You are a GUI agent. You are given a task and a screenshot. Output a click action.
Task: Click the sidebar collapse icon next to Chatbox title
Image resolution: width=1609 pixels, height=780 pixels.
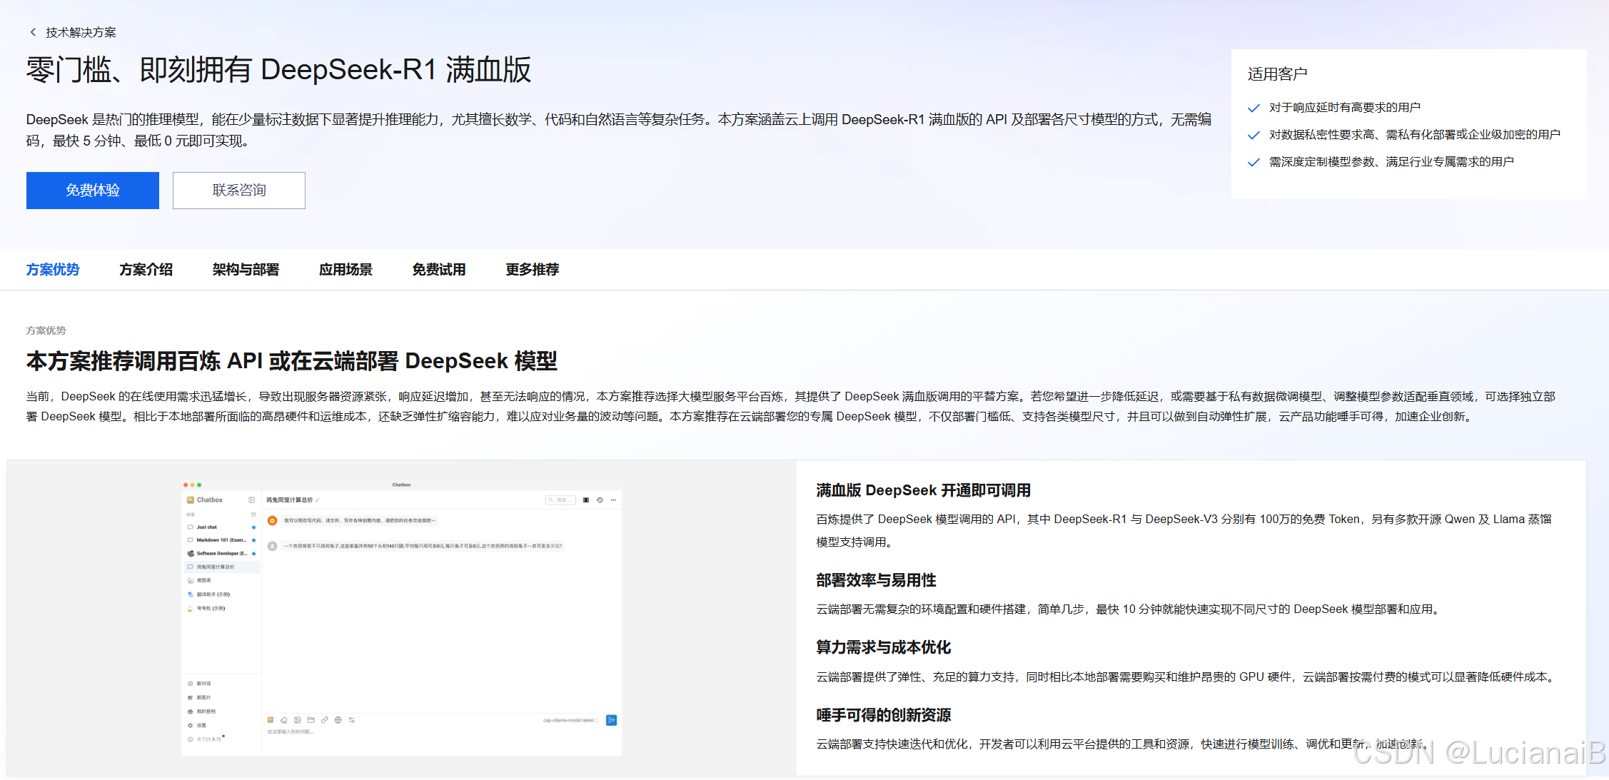[251, 500]
